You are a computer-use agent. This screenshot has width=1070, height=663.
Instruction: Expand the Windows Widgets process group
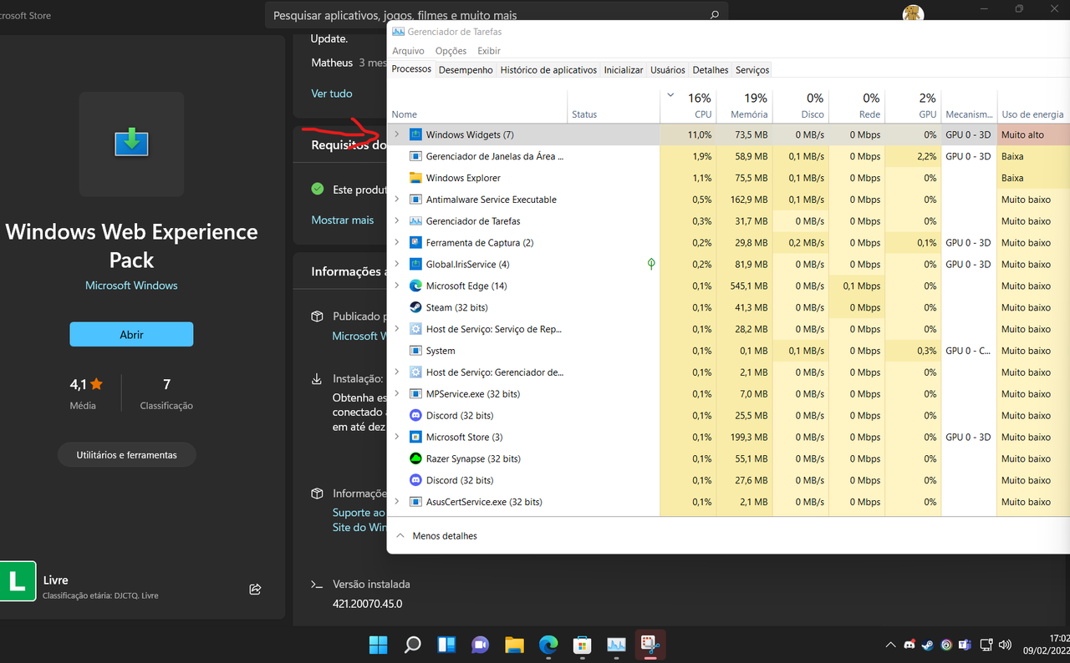[x=396, y=134]
